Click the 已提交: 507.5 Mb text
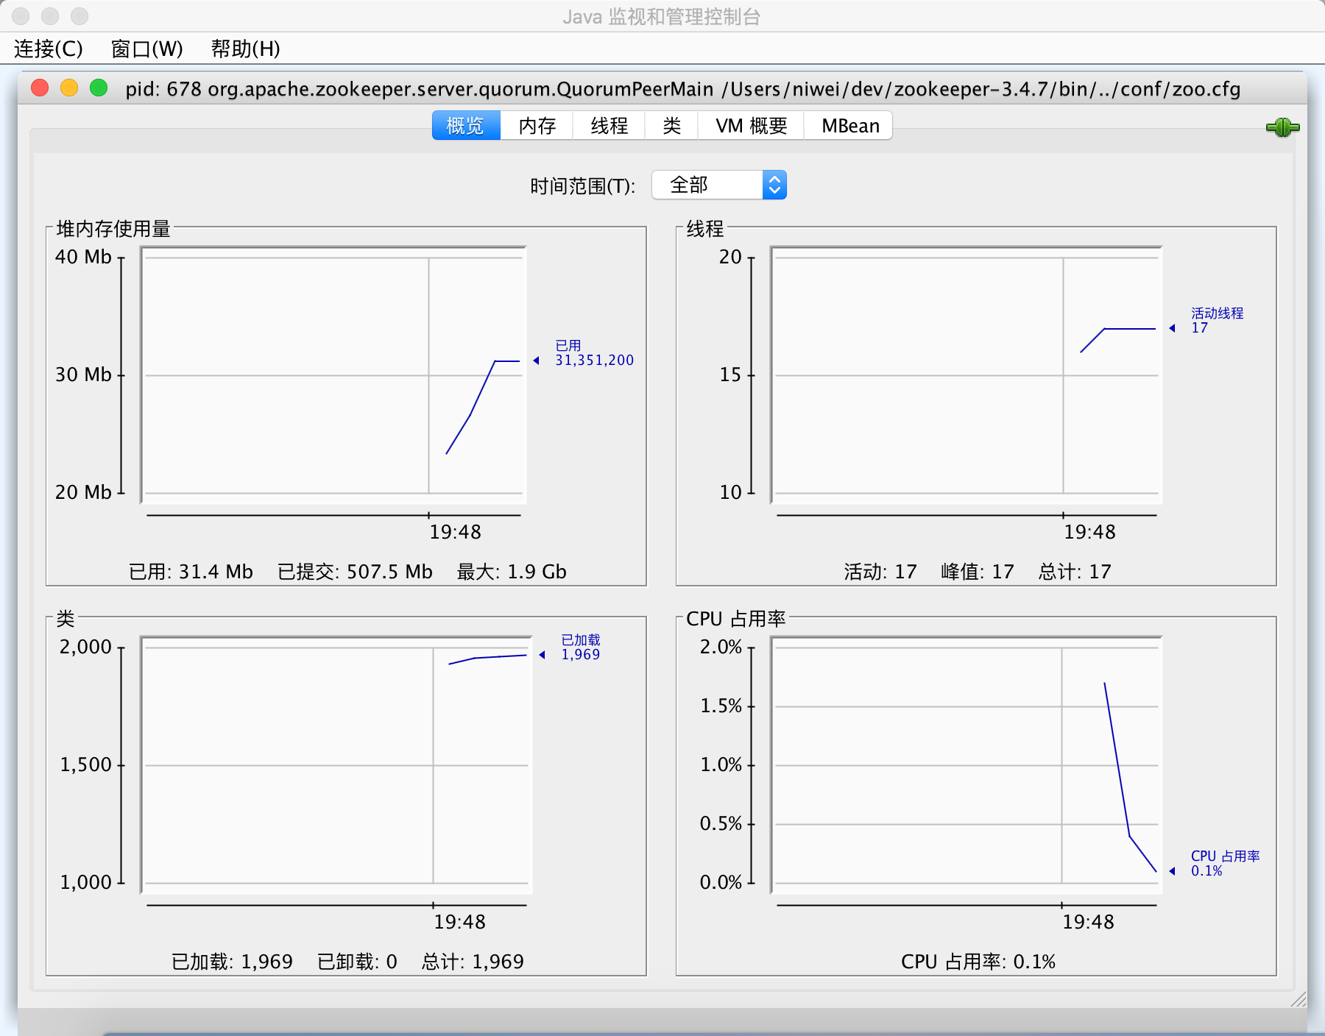 point(355,572)
